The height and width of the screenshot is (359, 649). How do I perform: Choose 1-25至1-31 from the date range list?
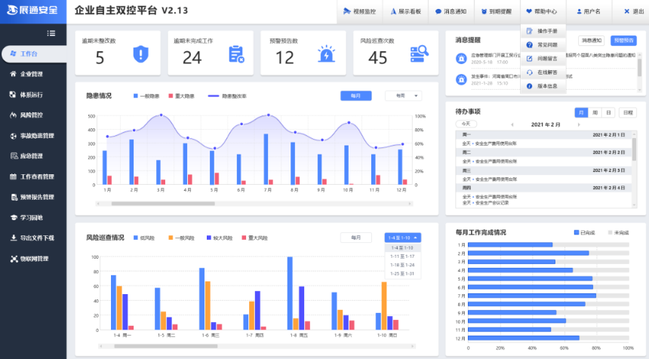point(402,274)
